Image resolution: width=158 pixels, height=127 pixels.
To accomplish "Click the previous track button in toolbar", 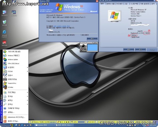I will (x=61, y=122).
